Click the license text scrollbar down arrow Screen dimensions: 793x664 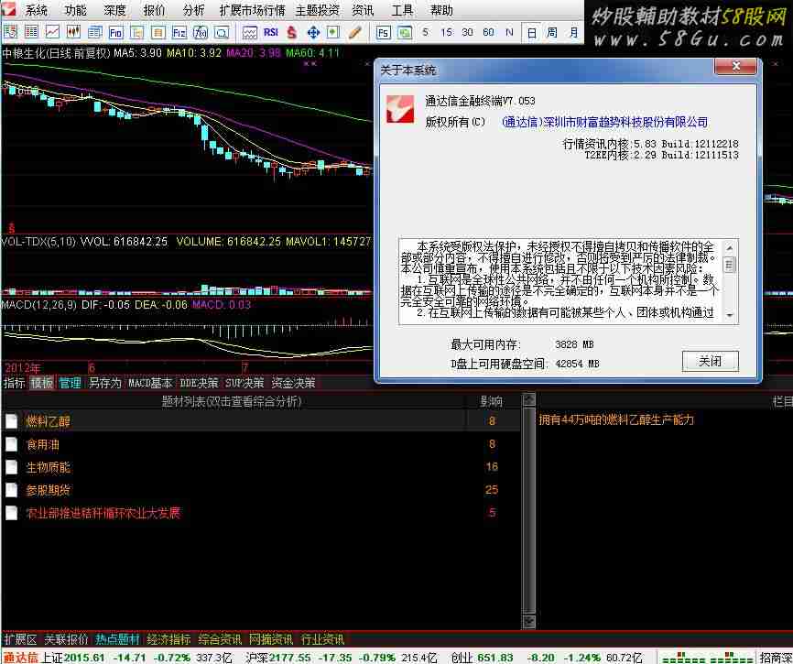pyautogui.click(x=729, y=315)
